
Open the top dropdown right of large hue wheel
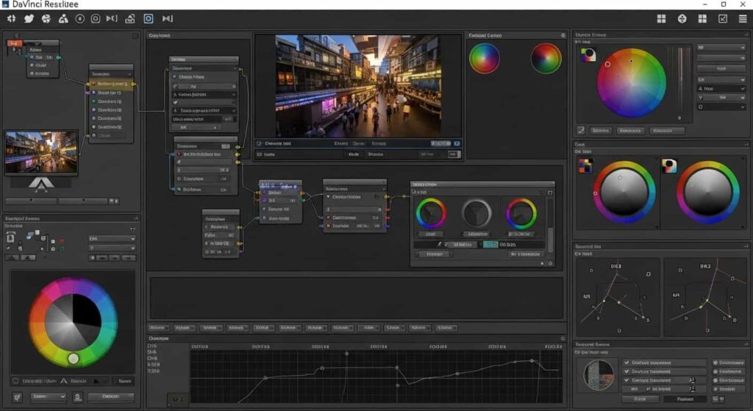(721, 48)
